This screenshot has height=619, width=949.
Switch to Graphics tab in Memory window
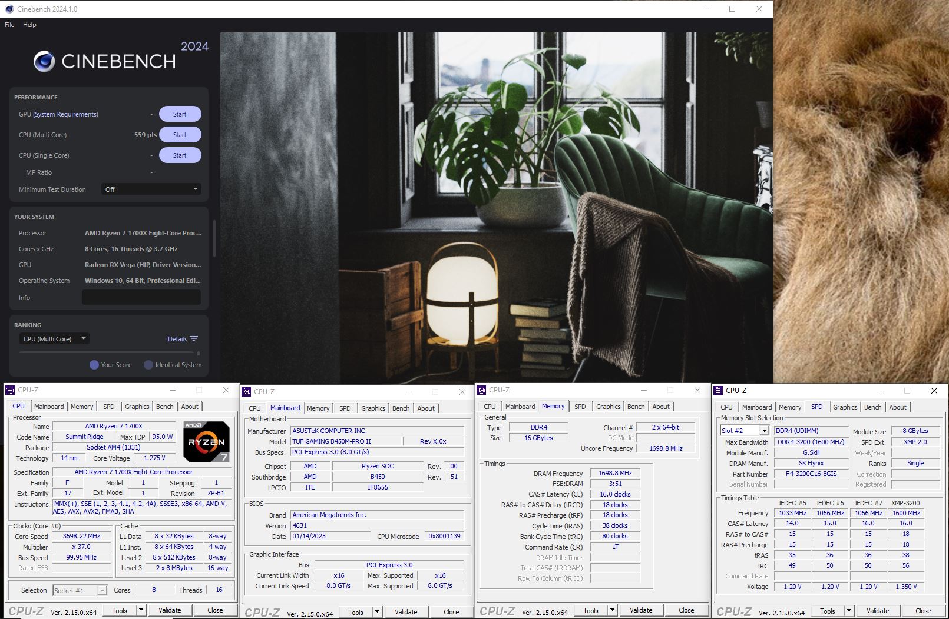(x=608, y=407)
